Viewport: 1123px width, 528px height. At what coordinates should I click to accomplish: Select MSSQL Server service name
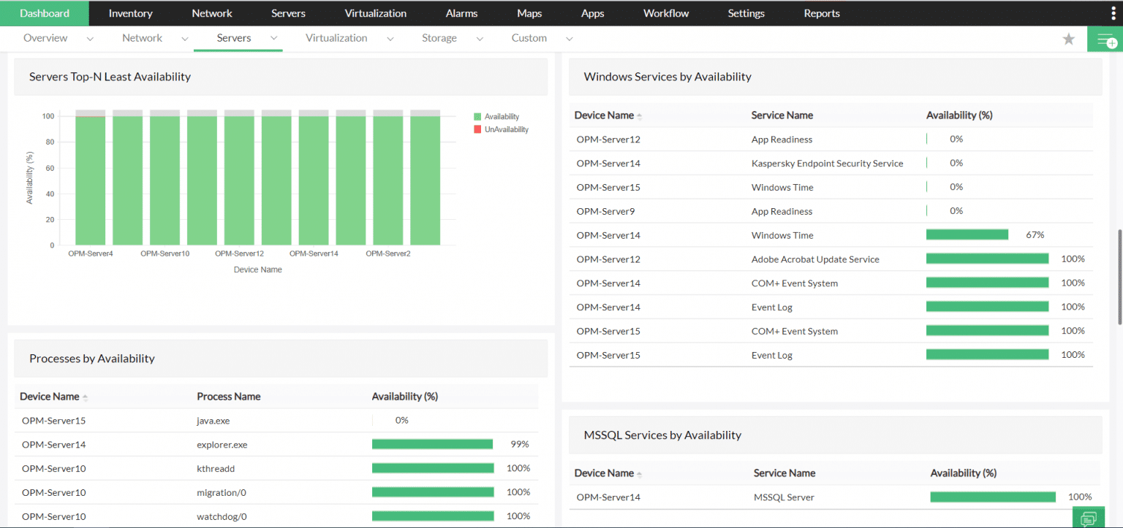784,497
